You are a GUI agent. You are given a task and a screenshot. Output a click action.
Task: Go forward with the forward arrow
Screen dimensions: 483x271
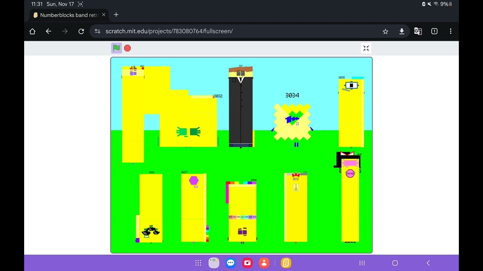pyautogui.click(x=65, y=31)
